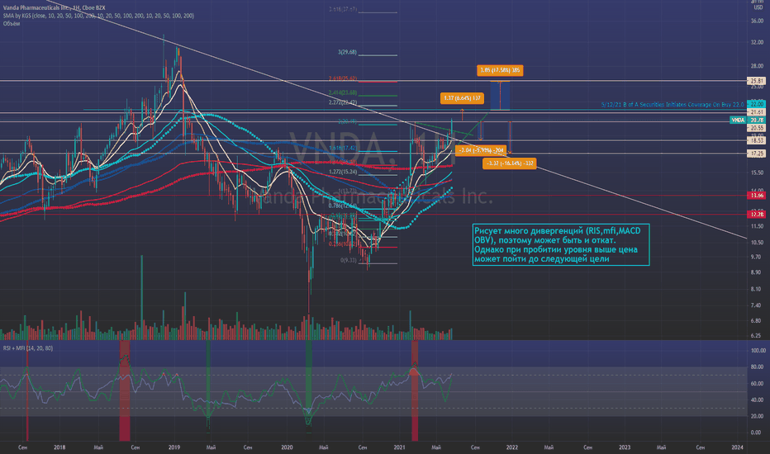Screen dimensions: 770x454
Task: Click the 2021 label on time axis
Action: click(400, 447)
